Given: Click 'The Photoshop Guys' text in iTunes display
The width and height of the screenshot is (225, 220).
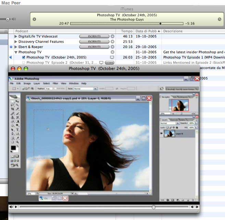Looking at the screenshot, I should (127, 20).
